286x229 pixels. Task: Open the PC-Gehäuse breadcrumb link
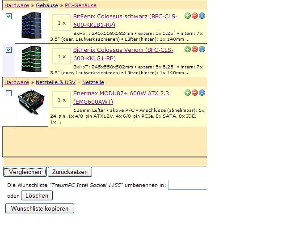[x=80, y=5]
